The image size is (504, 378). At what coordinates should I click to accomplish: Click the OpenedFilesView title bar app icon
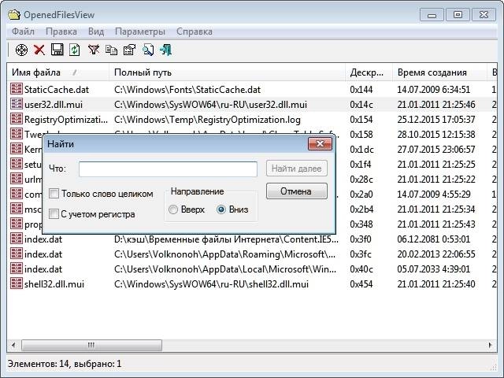click(x=14, y=15)
